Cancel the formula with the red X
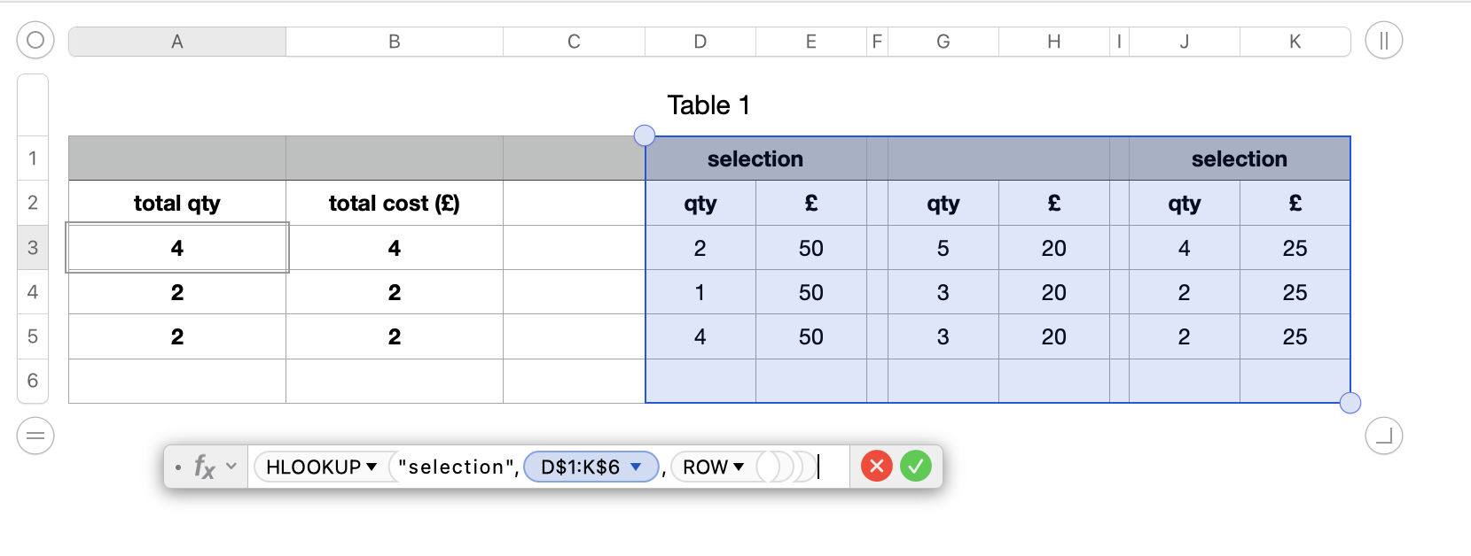The image size is (1471, 556). coord(876,466)
